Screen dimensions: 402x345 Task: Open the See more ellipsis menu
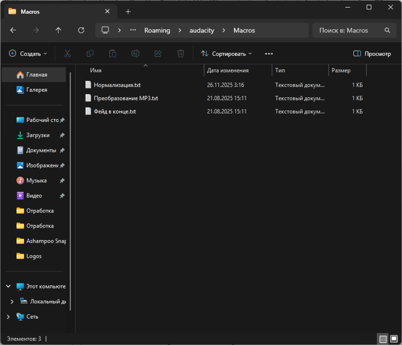(x=269, y=54)
